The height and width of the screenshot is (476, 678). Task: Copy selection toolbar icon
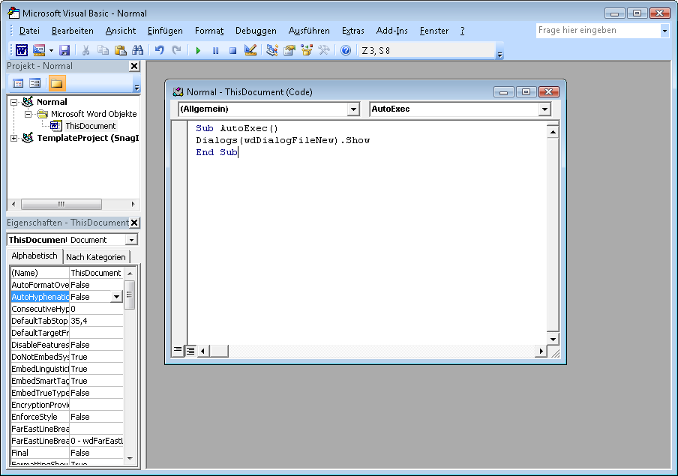[x=103, y=50]
